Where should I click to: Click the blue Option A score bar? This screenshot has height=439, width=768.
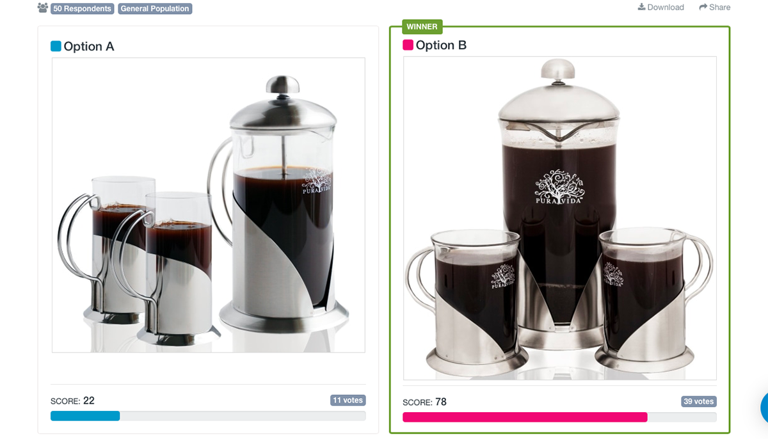click(85, 416)
